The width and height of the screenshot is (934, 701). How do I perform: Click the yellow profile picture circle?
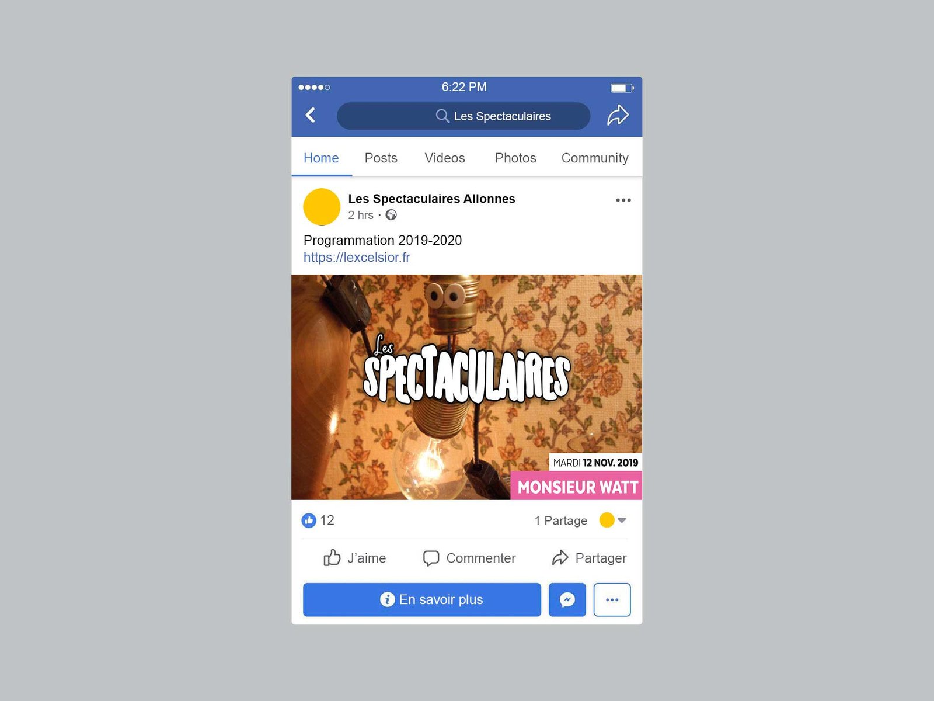[322, 207]
